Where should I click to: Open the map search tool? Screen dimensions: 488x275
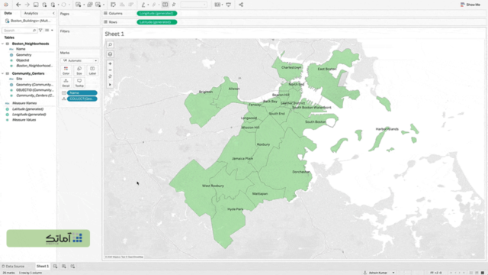pos(110,44)
